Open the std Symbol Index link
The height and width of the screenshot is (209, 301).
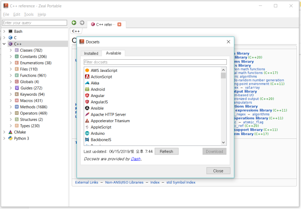181,182
